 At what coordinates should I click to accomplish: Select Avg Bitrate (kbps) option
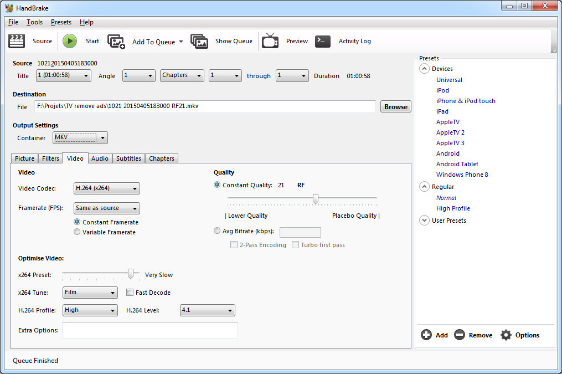tap(217, 231)
